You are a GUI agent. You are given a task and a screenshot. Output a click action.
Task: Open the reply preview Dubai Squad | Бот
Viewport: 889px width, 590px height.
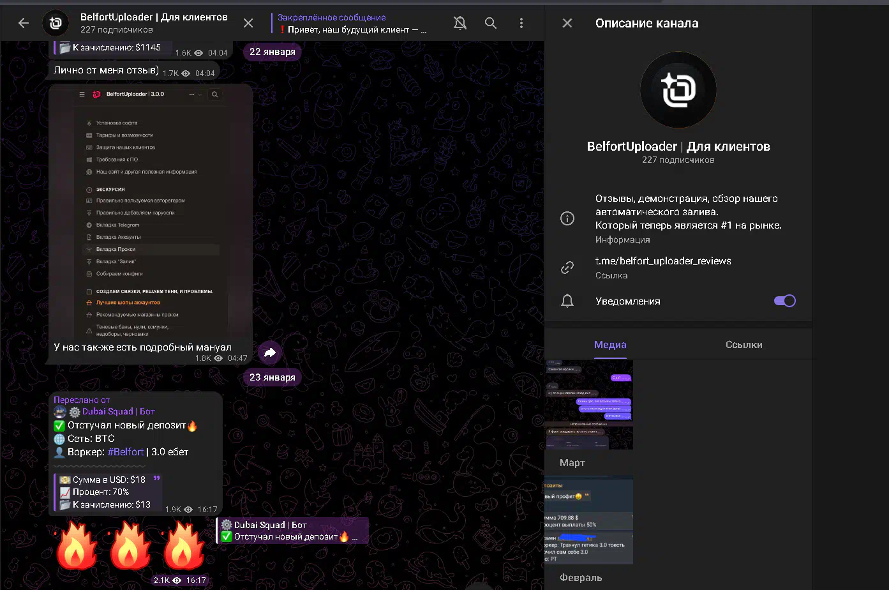293,531
